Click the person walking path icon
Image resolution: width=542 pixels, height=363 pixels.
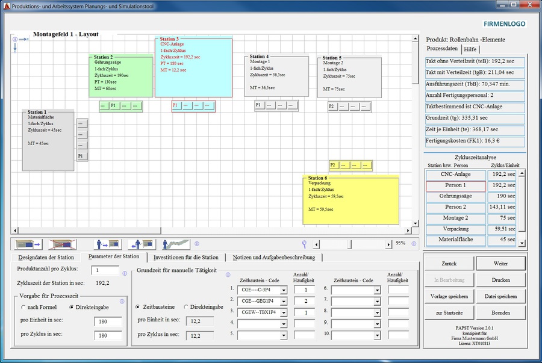[176, 244]
